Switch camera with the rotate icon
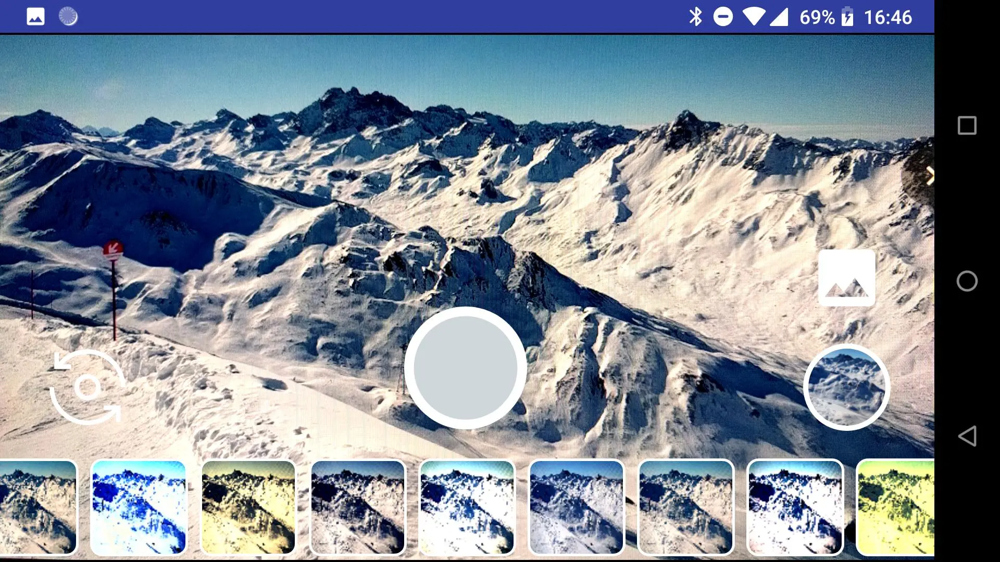The height and width of the screenshot is (562, 1000). click(x=87, y=387)
